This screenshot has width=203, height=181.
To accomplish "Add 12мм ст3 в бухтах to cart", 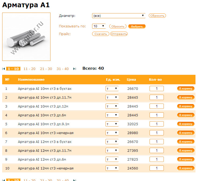I will pyautogui.click(x=186, y=142).
